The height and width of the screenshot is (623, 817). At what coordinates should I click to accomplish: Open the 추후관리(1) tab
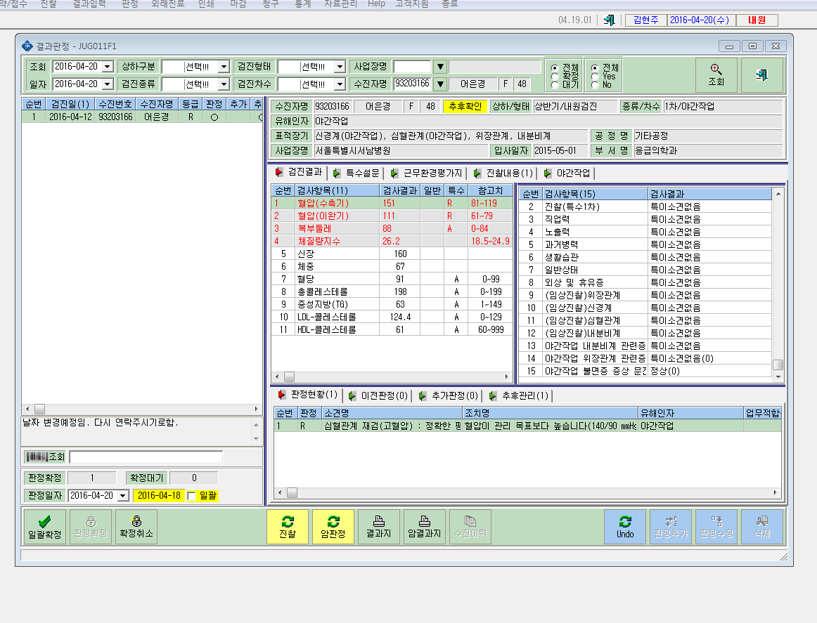[x=520, y=396]
